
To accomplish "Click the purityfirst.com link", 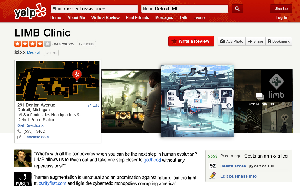I will (x=53, y=183).
